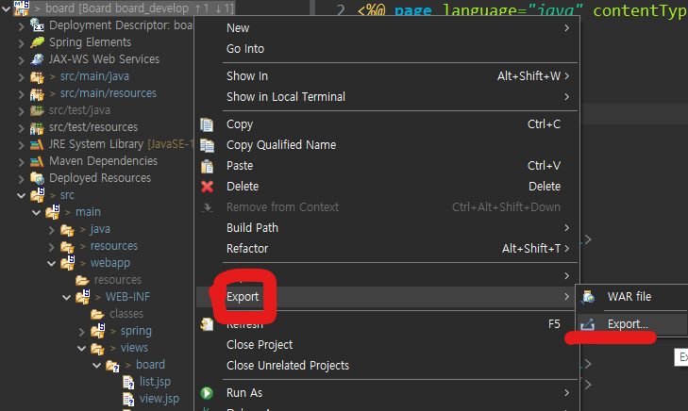Expand the spring folder node
688x411 pixels.
pos(81,332)
